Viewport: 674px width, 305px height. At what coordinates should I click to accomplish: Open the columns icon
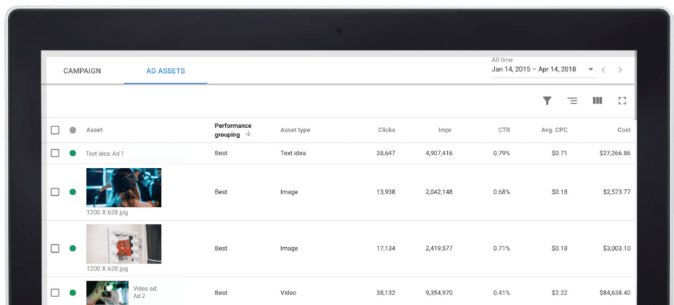(597, 101)
